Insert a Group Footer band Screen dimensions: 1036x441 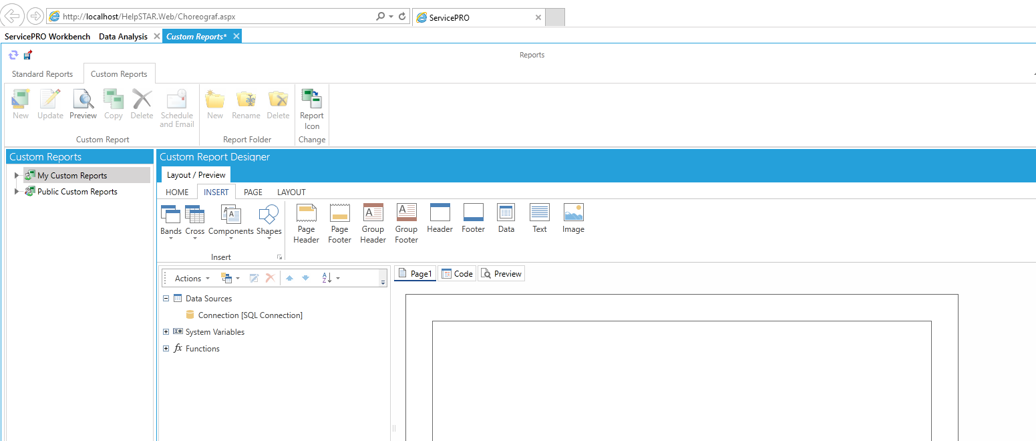[x=406, y=224]
